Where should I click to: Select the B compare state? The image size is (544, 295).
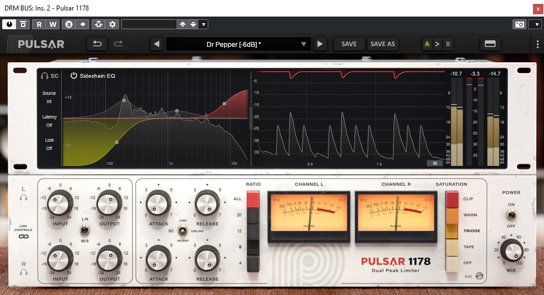pyautogui.click(x=448, y=44)
